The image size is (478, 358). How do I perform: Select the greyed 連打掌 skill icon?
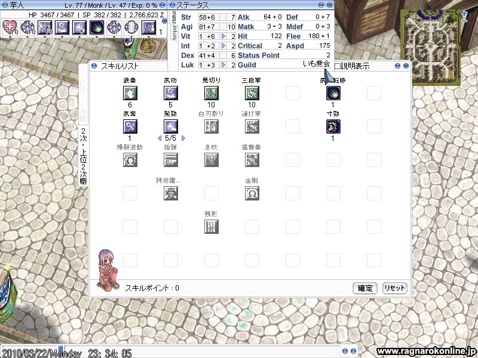[252, 126]
